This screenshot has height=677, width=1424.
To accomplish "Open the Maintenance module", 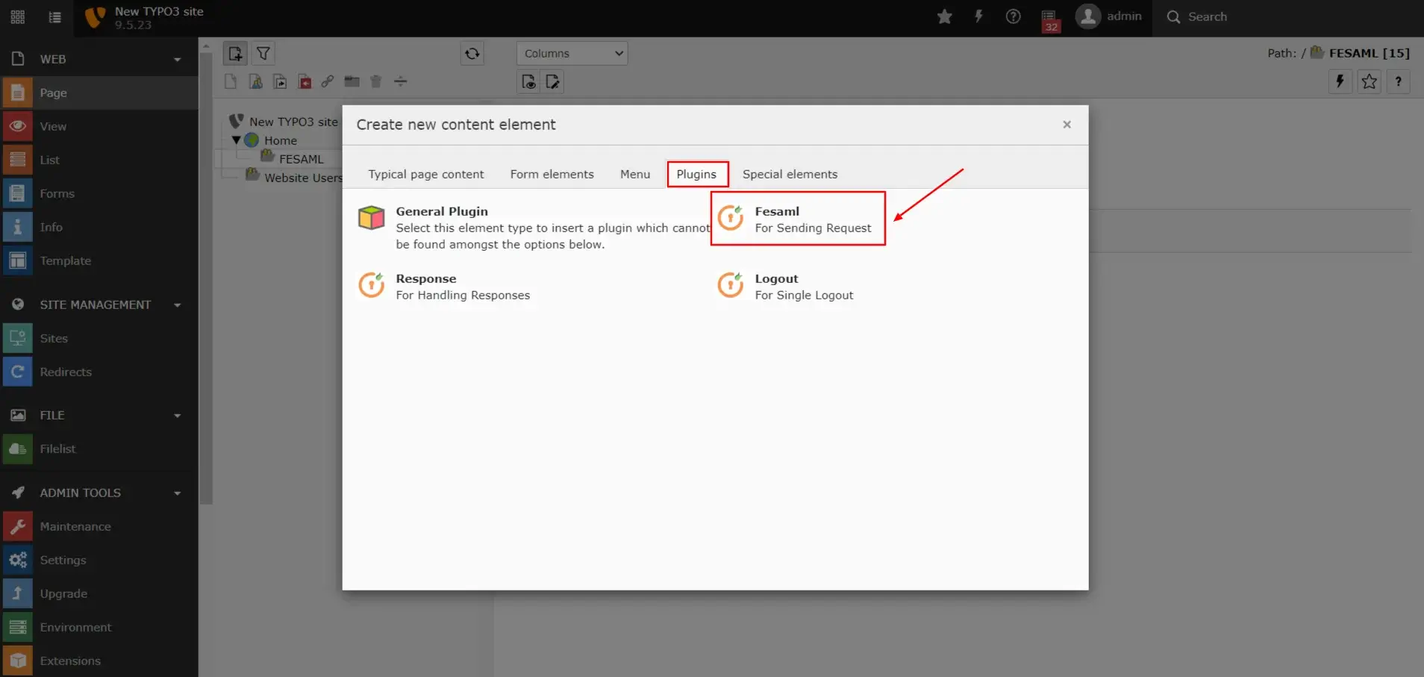I will click(99, 526).
